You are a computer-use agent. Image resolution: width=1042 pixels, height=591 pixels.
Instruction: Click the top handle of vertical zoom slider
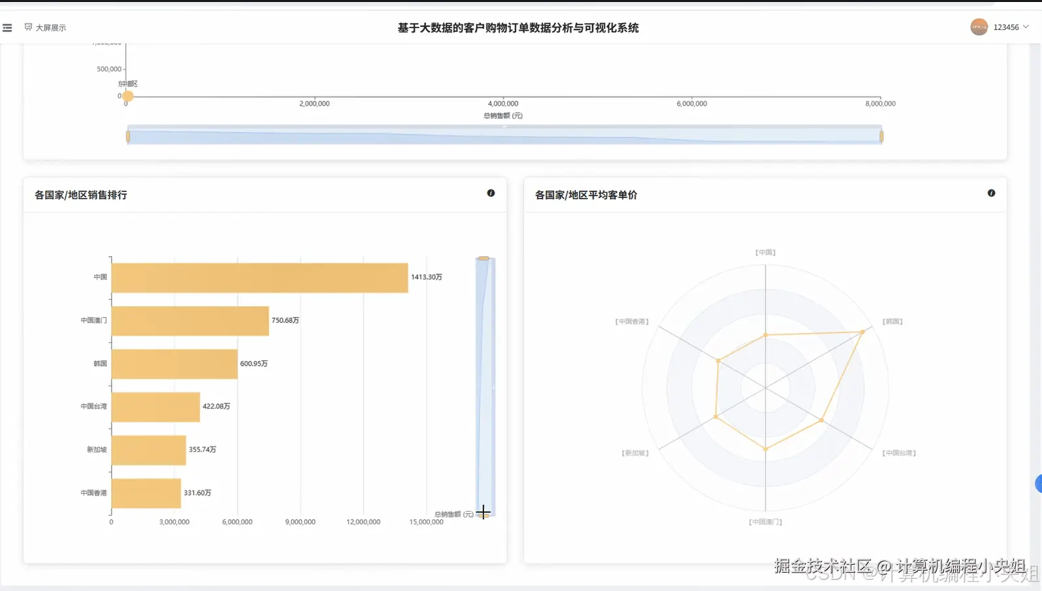(483, 259)
